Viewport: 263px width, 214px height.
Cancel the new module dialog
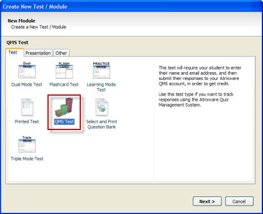click(x=239, y=201)
